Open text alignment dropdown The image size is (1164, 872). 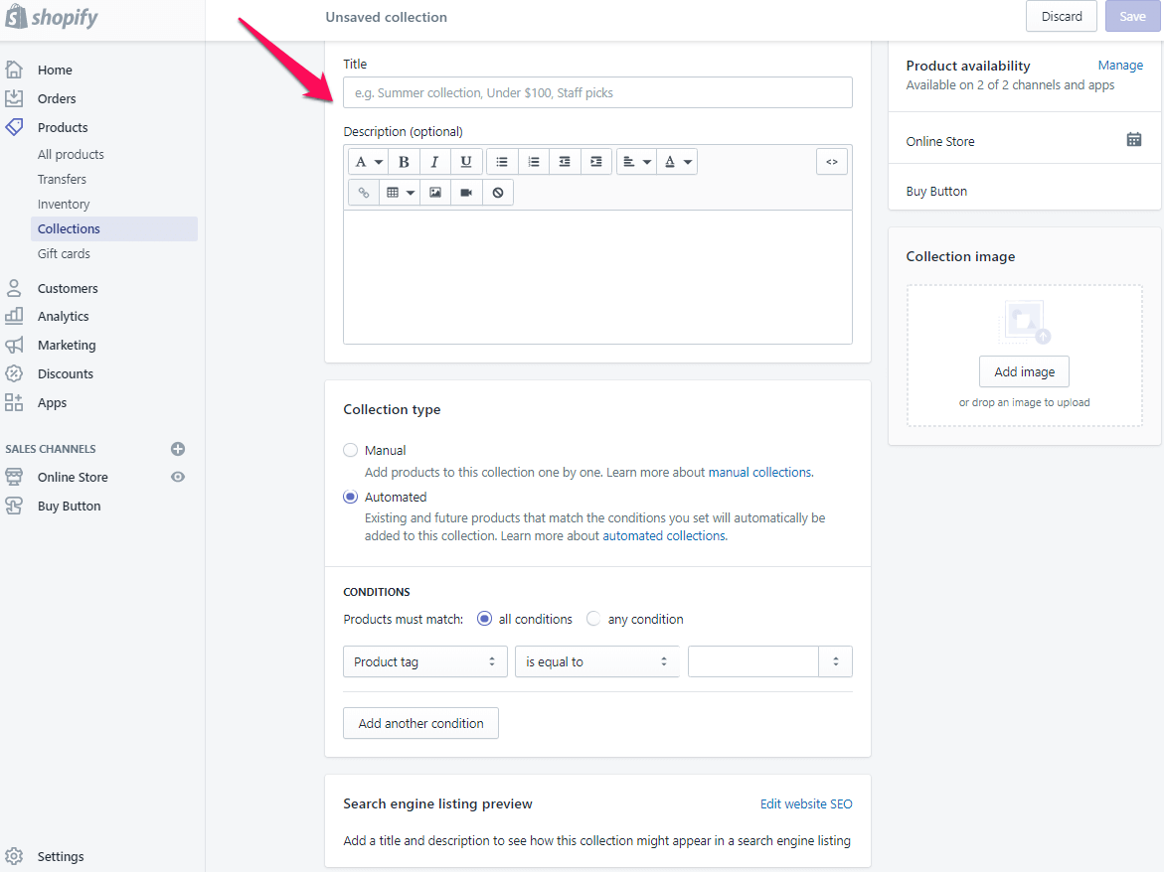[x=636, y=162]
